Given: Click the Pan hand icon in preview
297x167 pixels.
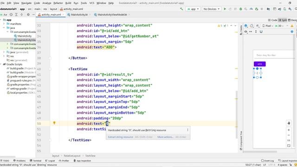Looking at the screenshot, I should tap(289, 123).
